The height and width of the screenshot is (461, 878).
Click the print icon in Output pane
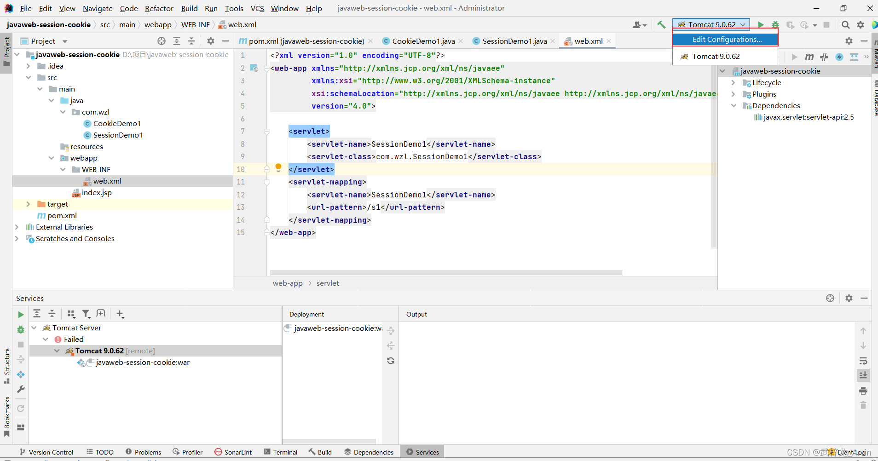(863, 391)
